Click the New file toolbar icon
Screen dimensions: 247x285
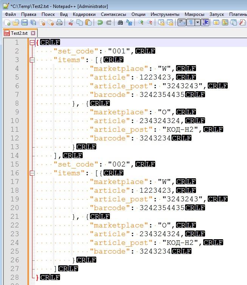click(x=6, y=23)
